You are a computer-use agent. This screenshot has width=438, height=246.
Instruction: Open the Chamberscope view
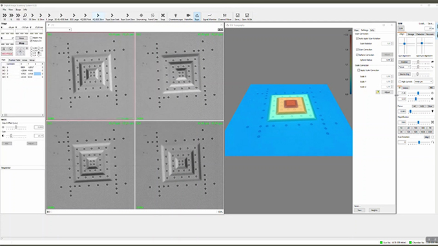pos(176,17)
